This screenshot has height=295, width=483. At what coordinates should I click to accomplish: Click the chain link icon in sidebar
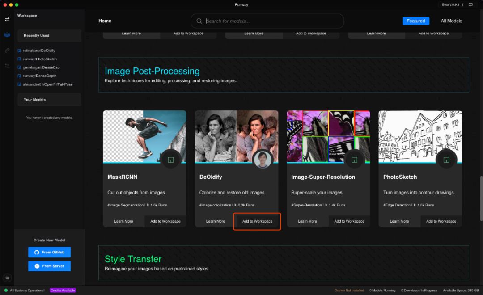[x=7, y=50]
